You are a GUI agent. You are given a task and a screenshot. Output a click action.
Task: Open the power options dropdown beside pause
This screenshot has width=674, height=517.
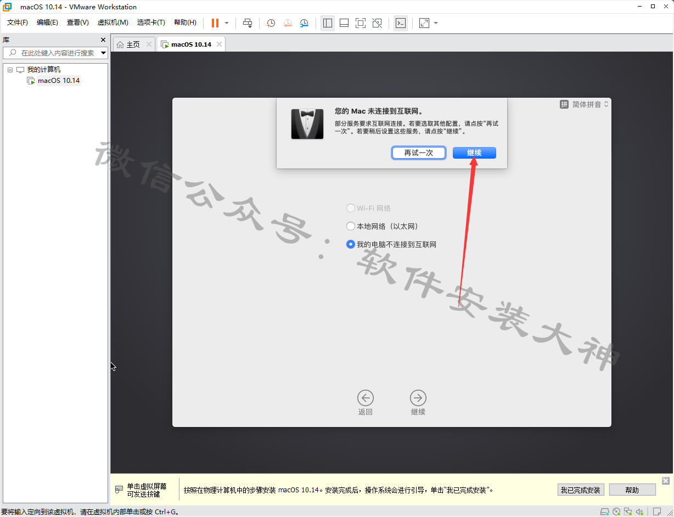click(227, 23)
